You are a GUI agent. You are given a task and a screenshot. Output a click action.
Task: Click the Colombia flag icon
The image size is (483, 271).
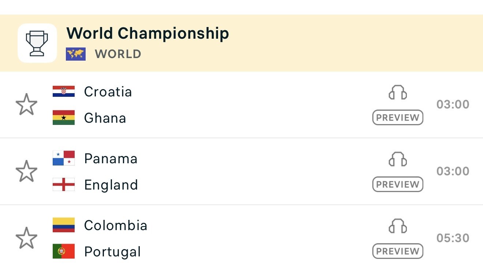[x=64, y=225]
